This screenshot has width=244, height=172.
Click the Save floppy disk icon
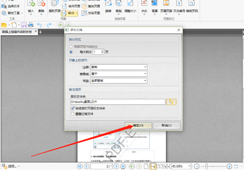24,25
